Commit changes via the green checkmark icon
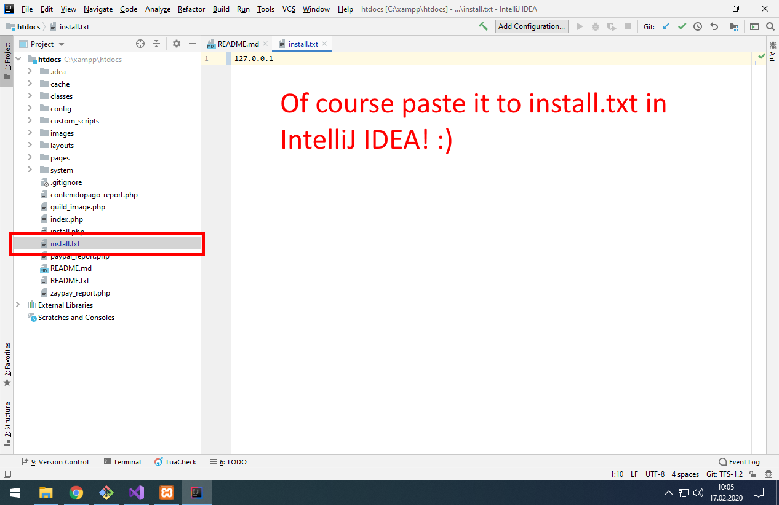Image resolution: width=779 pixels, height=505 pixels. (681, 26)
